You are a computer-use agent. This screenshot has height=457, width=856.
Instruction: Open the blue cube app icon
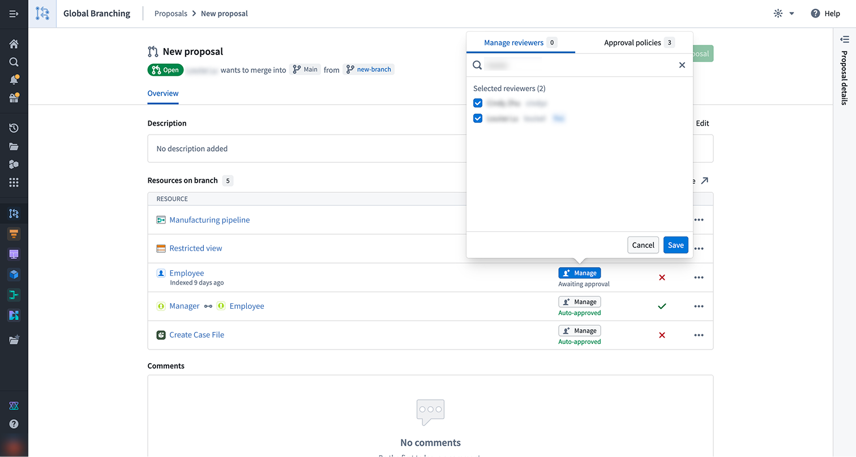[x=14, y=275]
